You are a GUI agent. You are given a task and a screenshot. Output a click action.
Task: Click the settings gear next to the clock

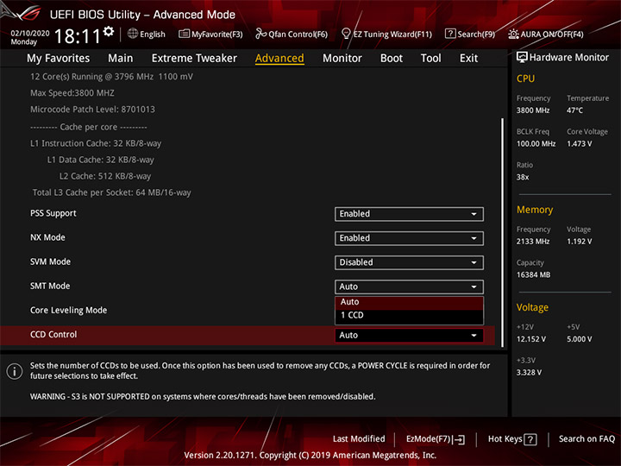point(109,31)
